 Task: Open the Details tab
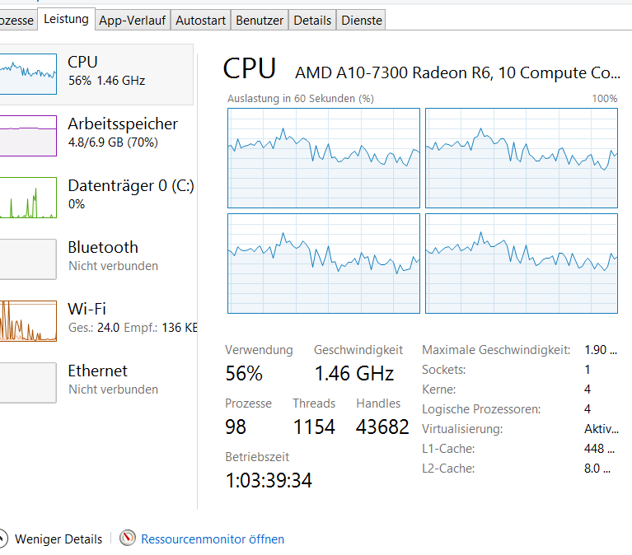(312, 20)
